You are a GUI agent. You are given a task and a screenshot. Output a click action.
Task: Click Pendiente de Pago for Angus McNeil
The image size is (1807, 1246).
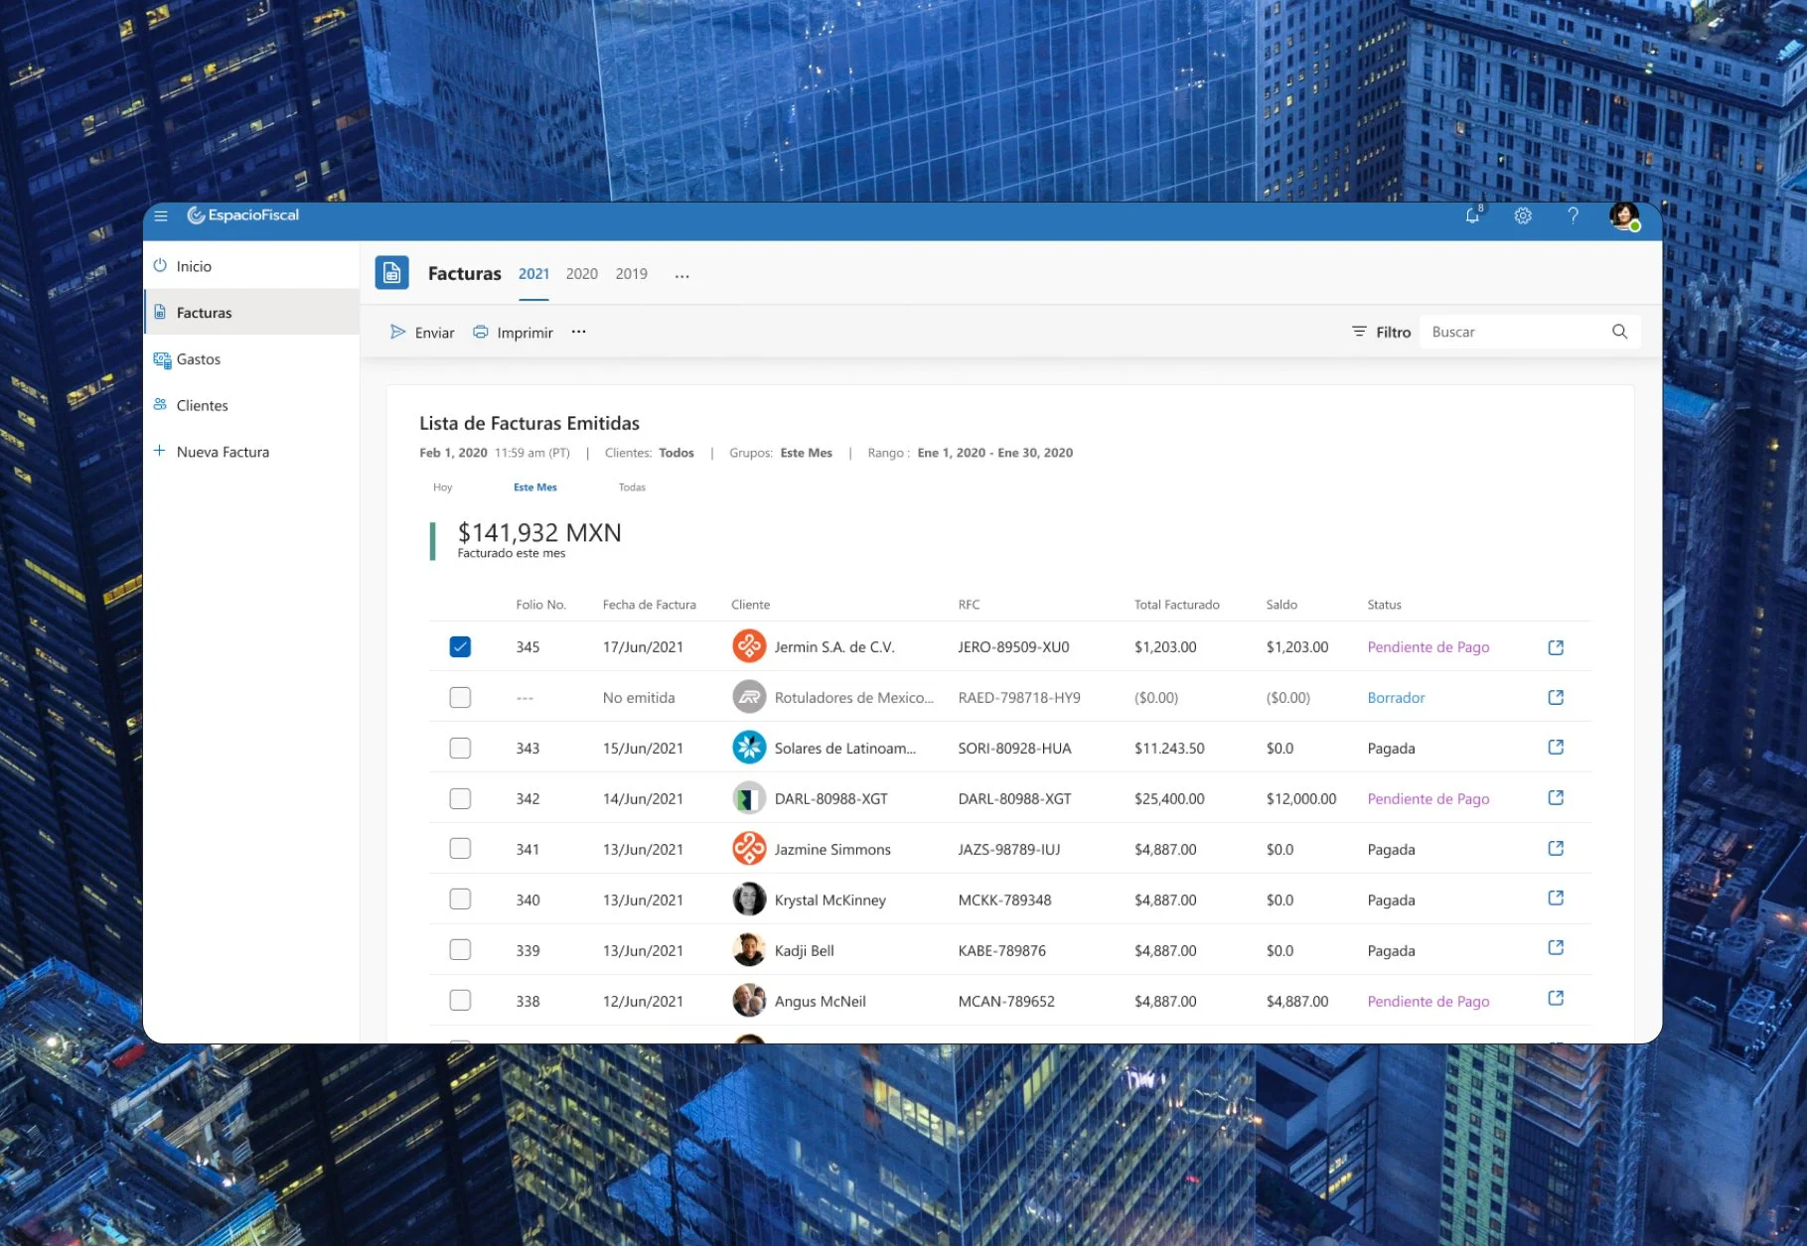[1428, 1002]
